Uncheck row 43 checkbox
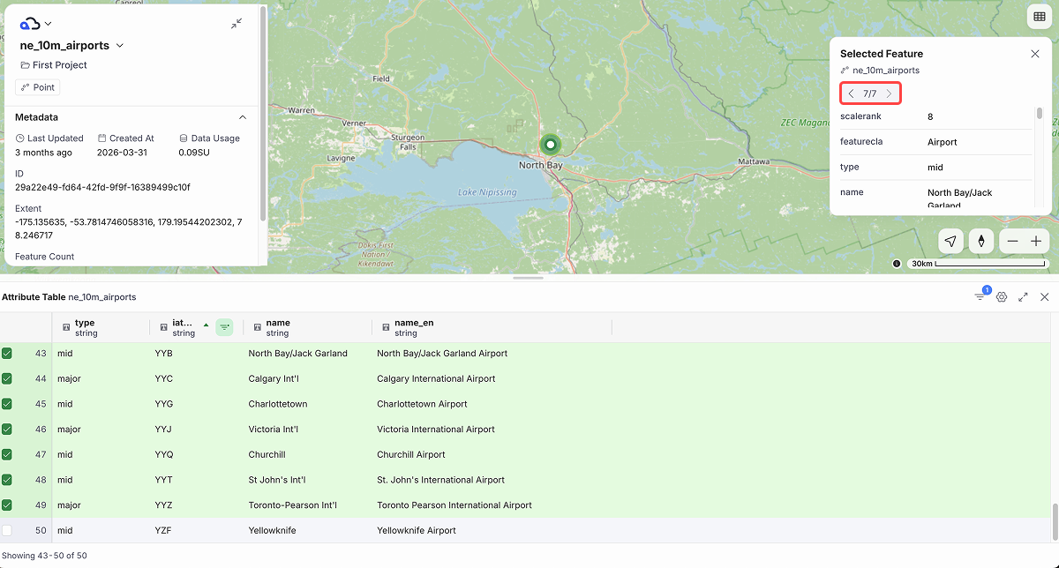The height and width of the screenshot is (568, 1059). [7, 354]
